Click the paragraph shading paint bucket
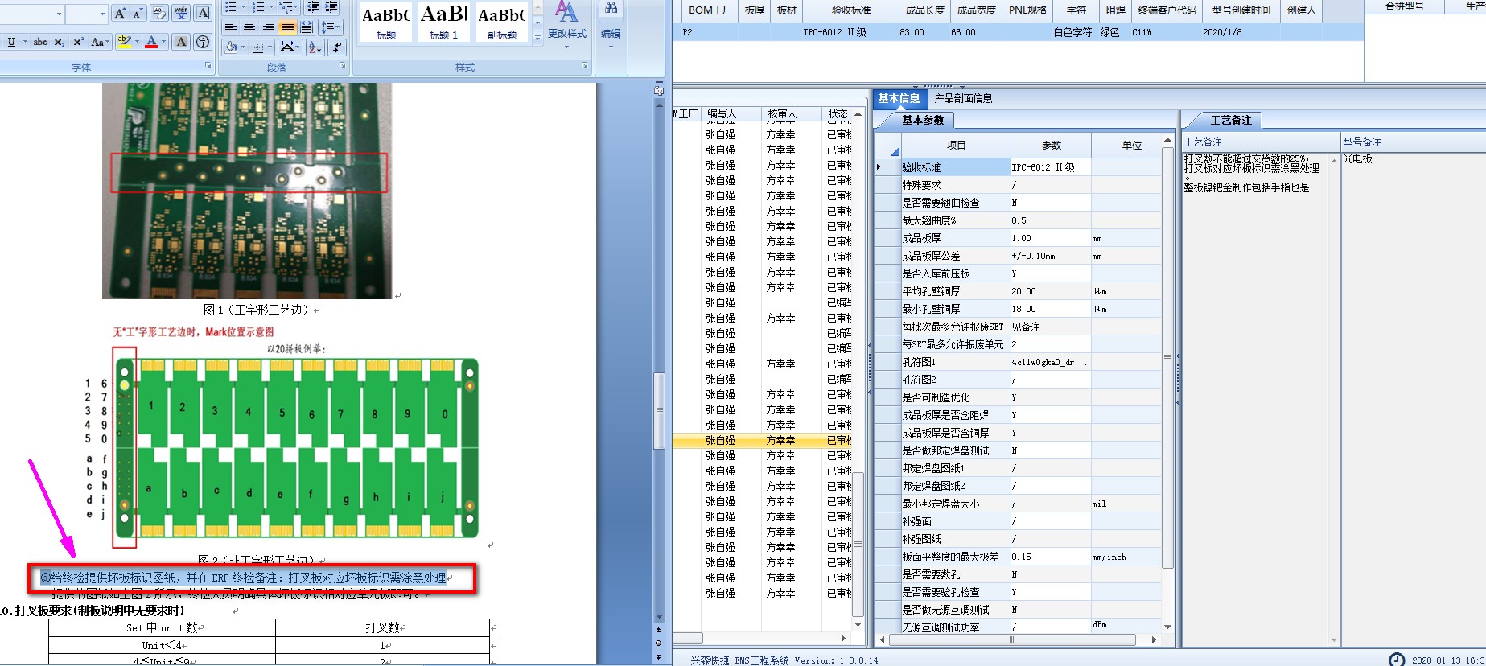 230,47
